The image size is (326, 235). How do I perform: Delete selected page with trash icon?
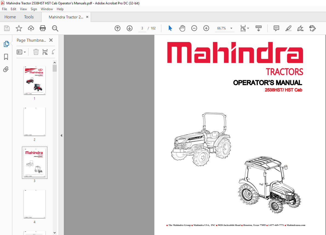click(36, 52)
